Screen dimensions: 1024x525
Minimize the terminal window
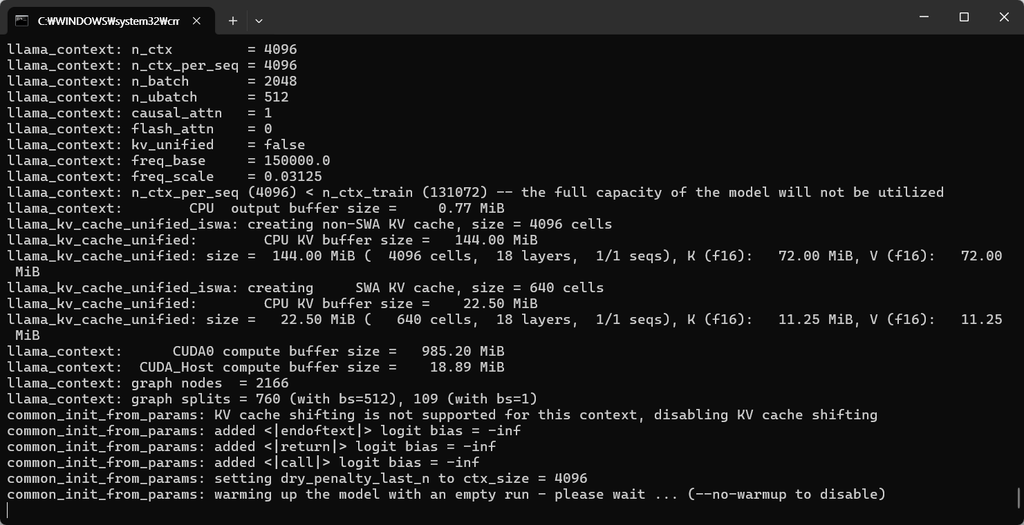924,17
